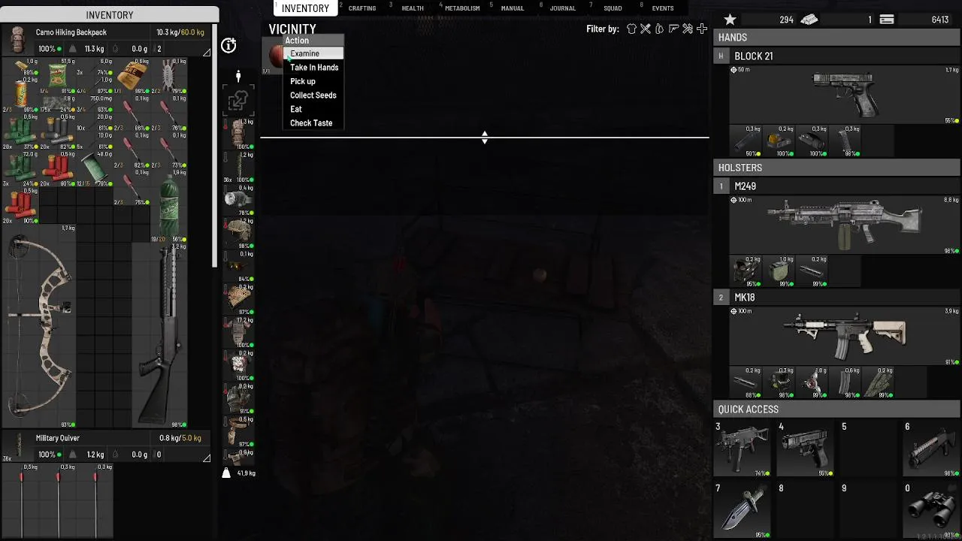
Task: Choose Collect Seeds from the Action menu
Action: (x=313, y=95)
